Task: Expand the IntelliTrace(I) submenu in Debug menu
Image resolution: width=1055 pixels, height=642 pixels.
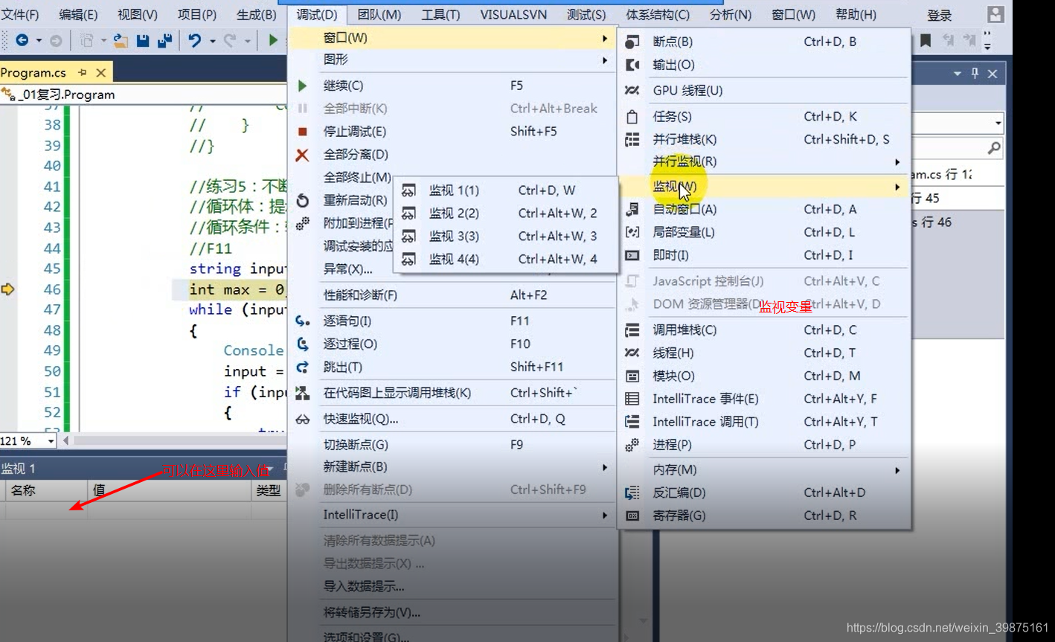Action: tap(453, 515)
